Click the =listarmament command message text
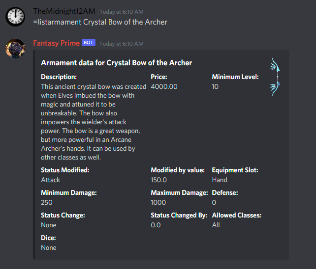This screenshot has height=269, width=316. pyautogui.click(x=100, y=22)
